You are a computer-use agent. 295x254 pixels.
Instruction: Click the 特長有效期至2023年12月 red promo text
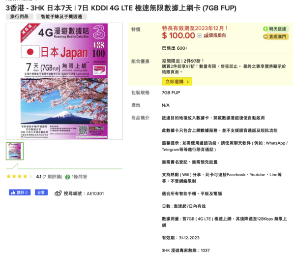[x=195, y=28]
